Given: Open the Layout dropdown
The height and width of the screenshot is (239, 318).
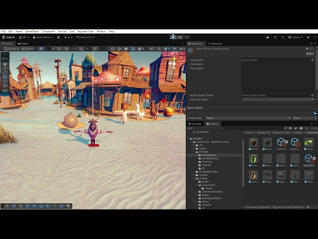Looking at the screenshot, I should pyautogui.click(x=296, y=37).
